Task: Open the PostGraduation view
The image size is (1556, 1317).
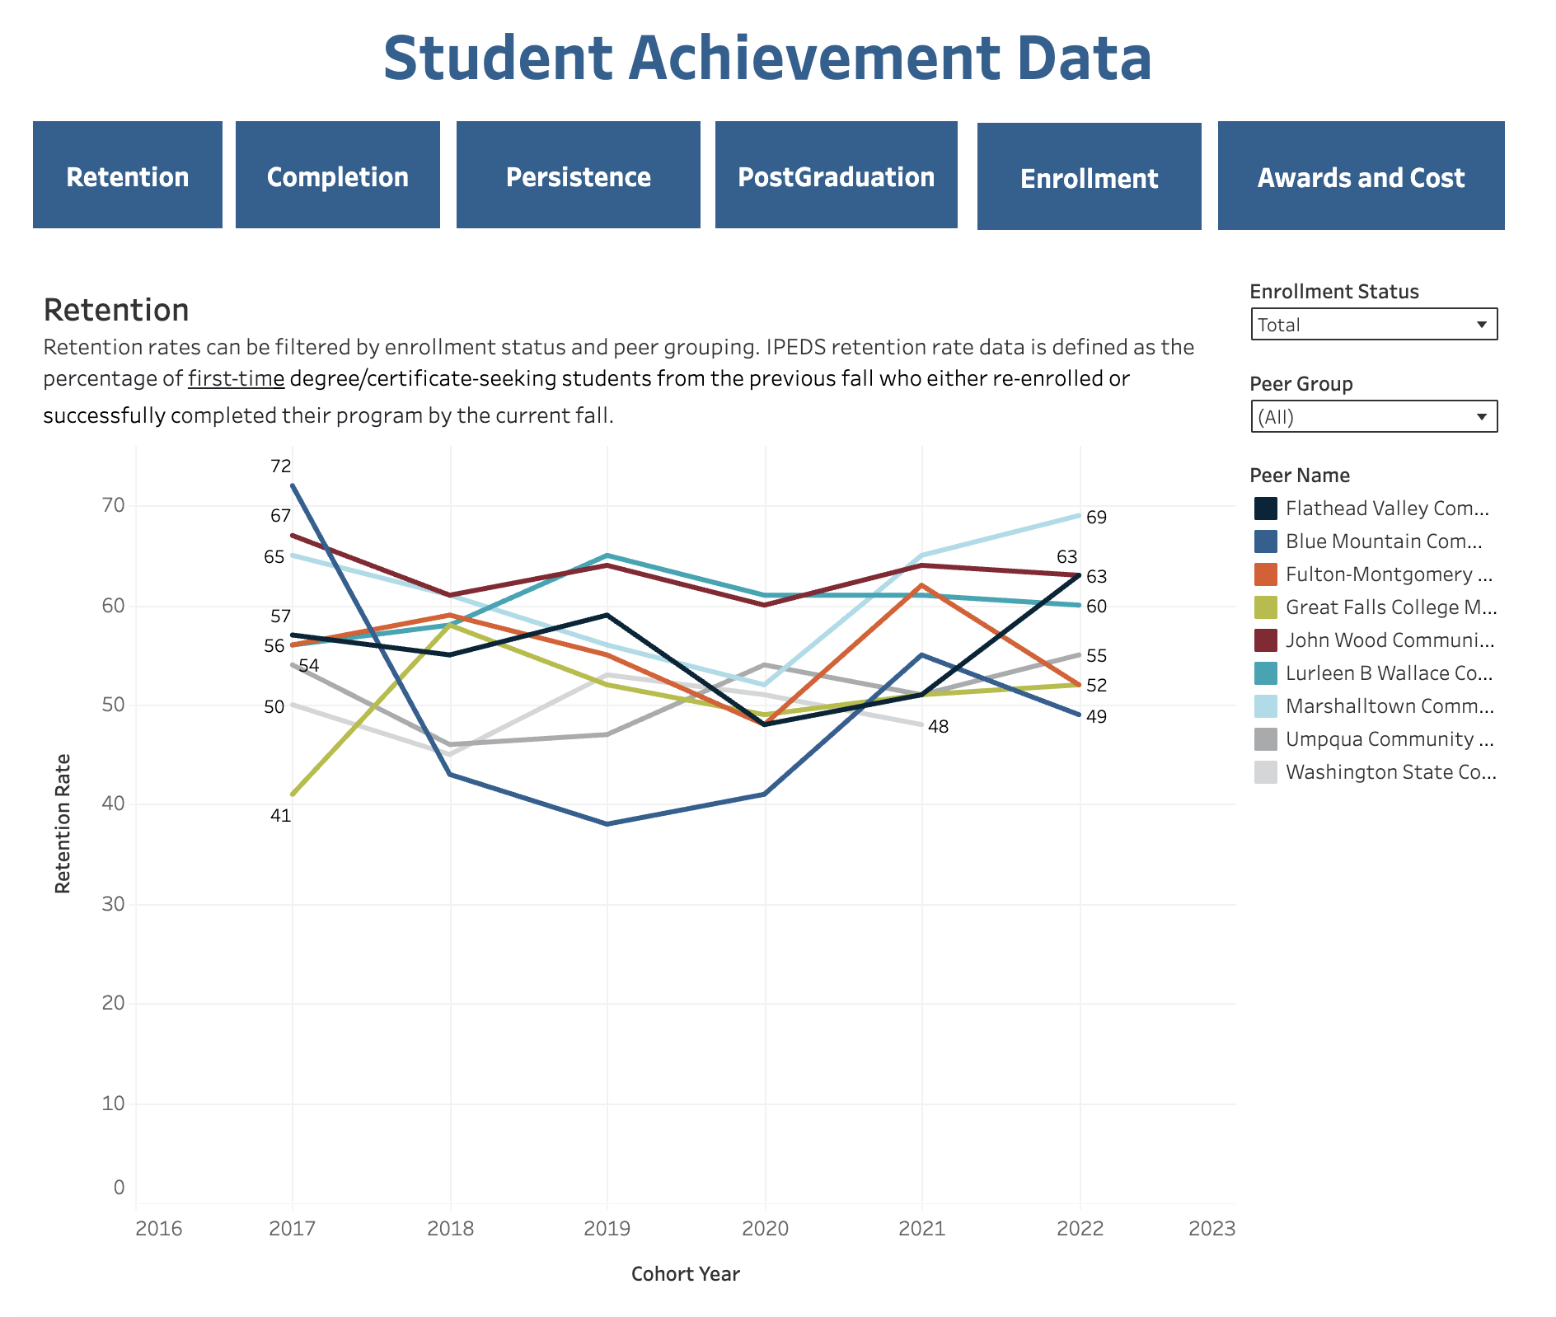Action: (836, 176)
